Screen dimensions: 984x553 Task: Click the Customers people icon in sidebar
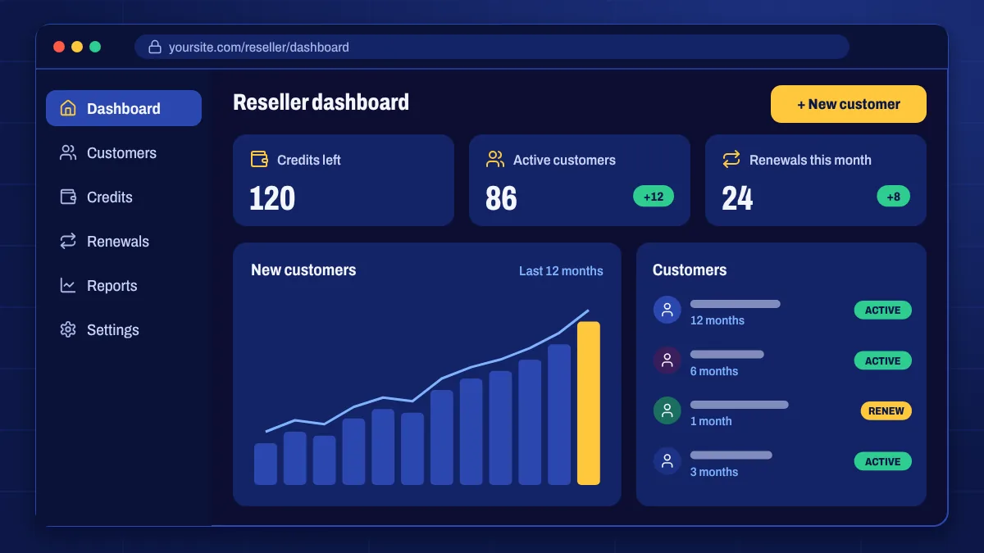pyautogui.click(x=68, y=152)
